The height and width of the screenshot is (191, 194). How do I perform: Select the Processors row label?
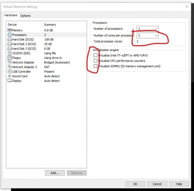(19, 35)
